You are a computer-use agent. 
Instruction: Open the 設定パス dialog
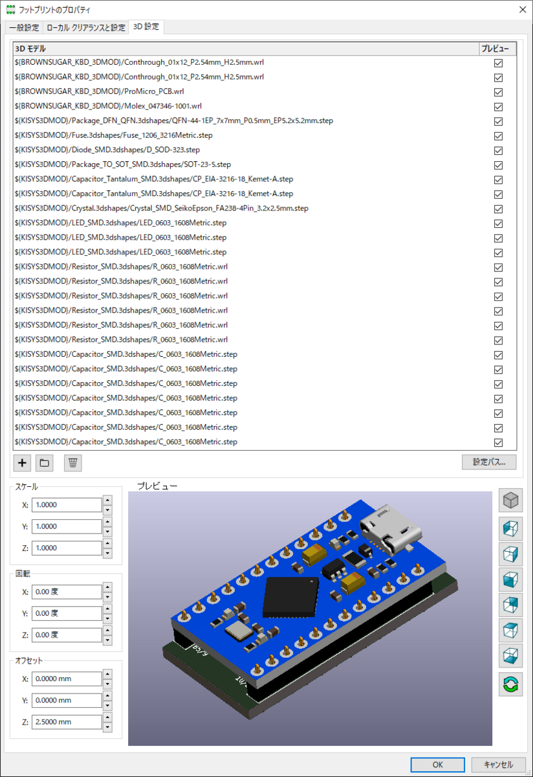(x=488, y=462)
